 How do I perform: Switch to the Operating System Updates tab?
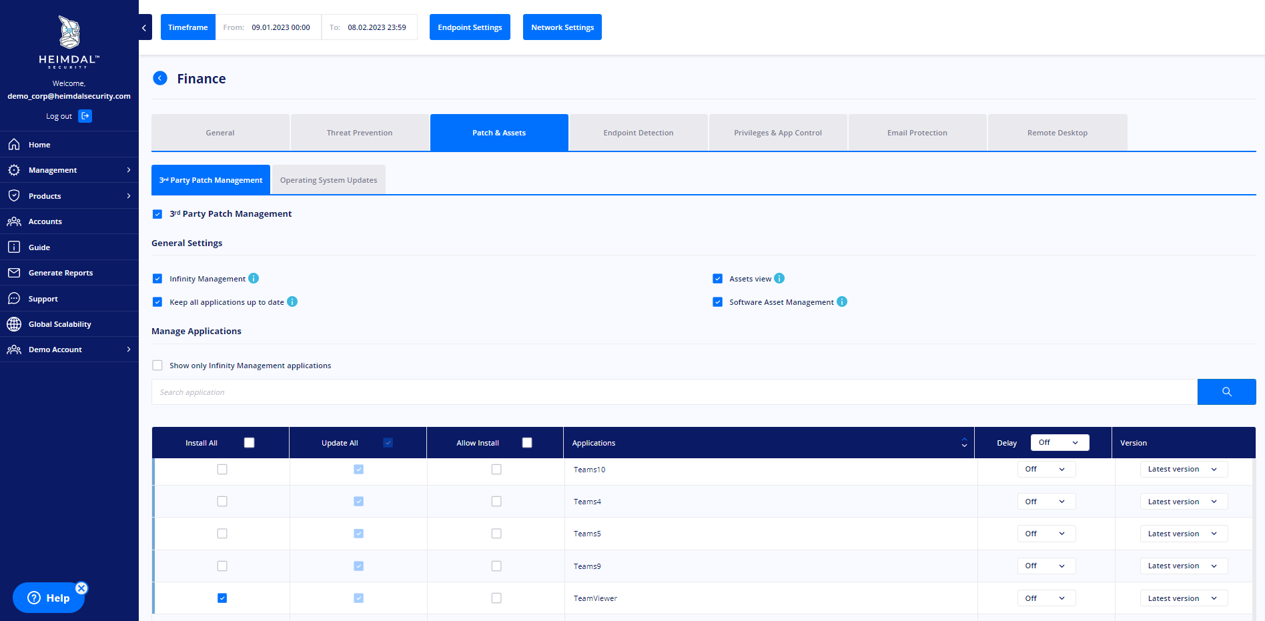pos(328,179)
